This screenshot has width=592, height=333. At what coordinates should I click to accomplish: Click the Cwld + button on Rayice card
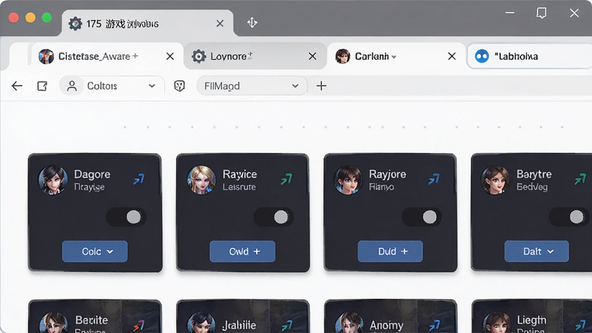click(242, 251)
